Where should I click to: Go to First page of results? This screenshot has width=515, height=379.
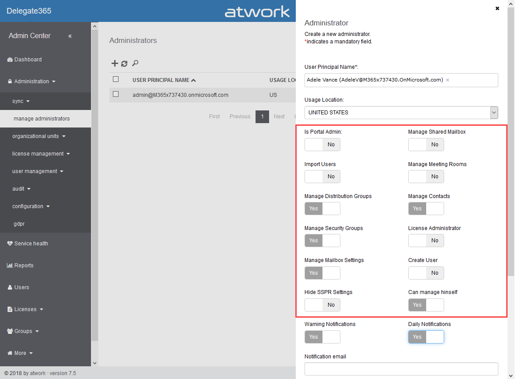pos(214,117)
